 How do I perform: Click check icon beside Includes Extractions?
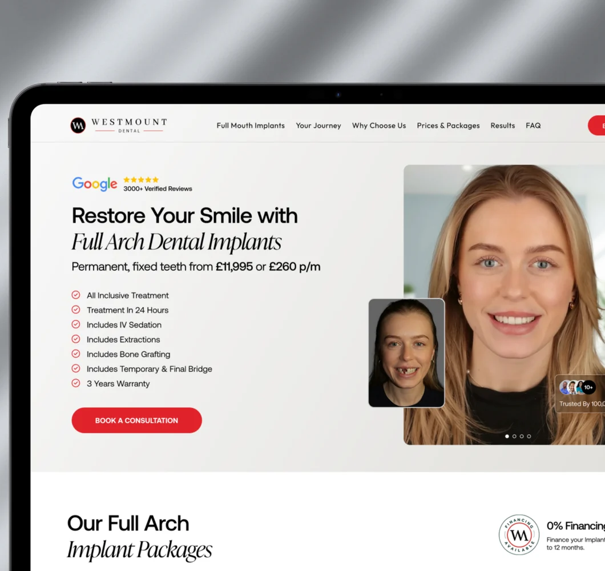pyautogui.click(x=76, y=339)
